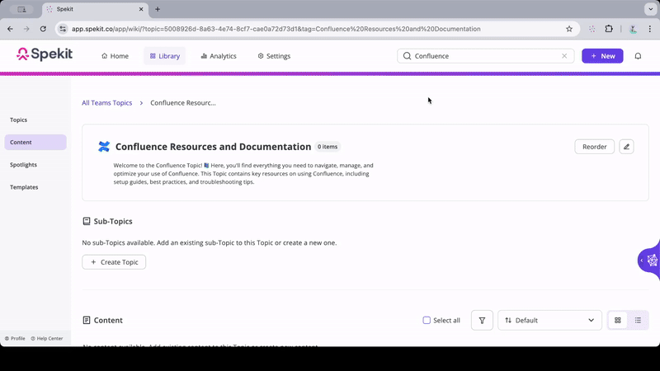Click the Sub-Topics heading
The height and width of the screenshot is (371, 660).
113,221
